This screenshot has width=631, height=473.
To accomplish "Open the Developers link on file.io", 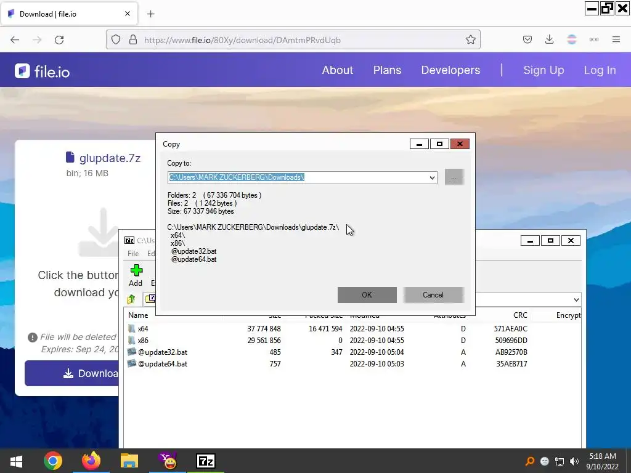I will [x=450, y=70].
